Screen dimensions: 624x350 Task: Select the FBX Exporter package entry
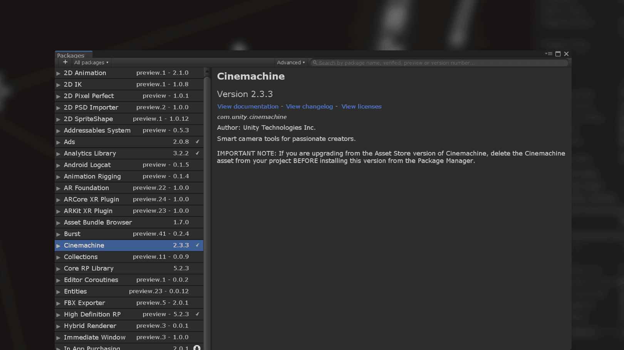[84, 303]
